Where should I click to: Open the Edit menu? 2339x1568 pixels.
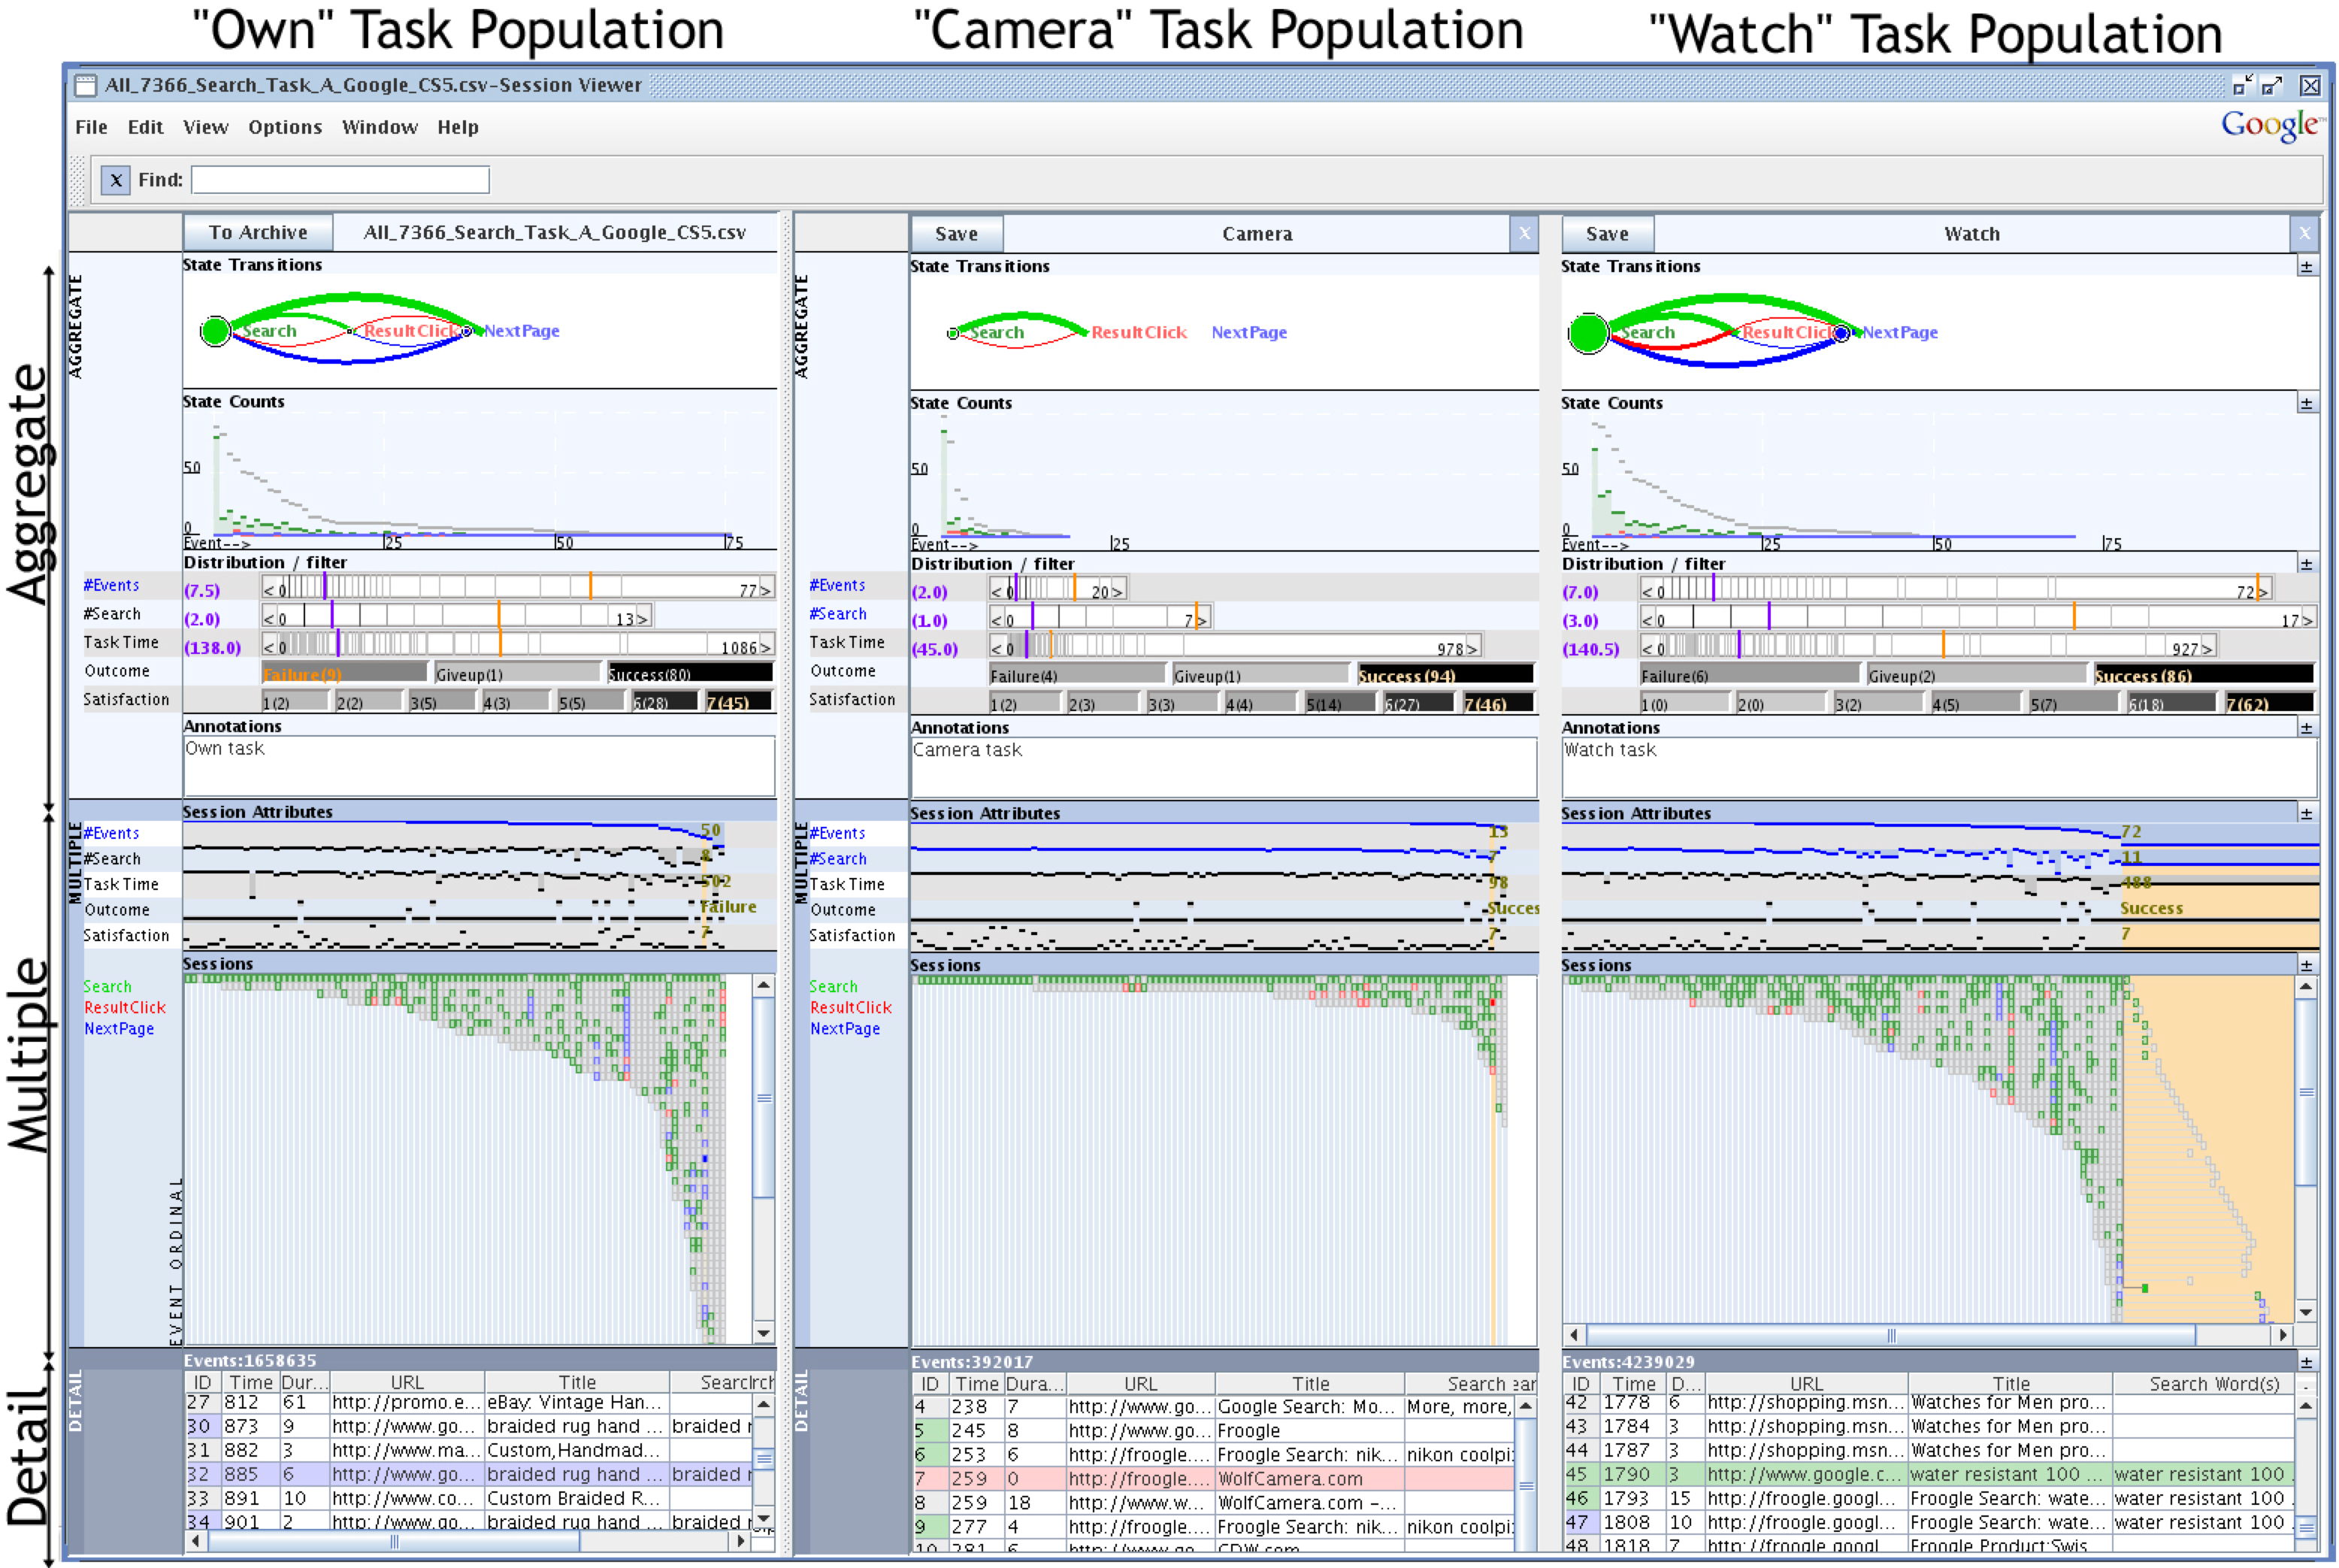145,127
